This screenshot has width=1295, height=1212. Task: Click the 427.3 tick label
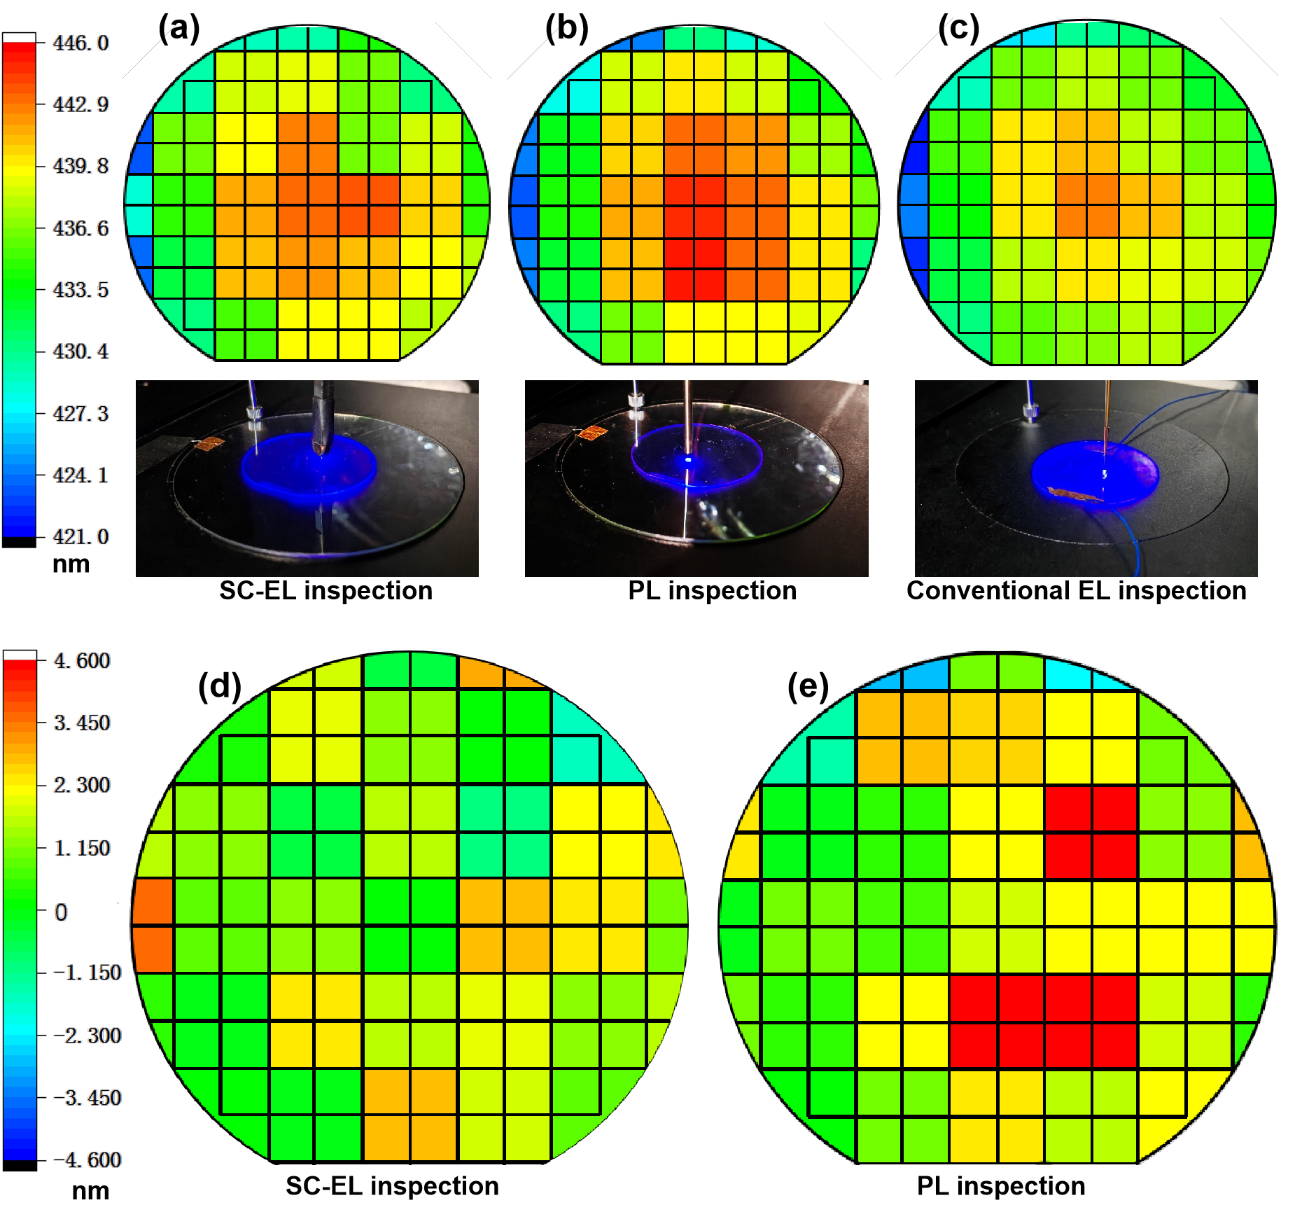81,414
